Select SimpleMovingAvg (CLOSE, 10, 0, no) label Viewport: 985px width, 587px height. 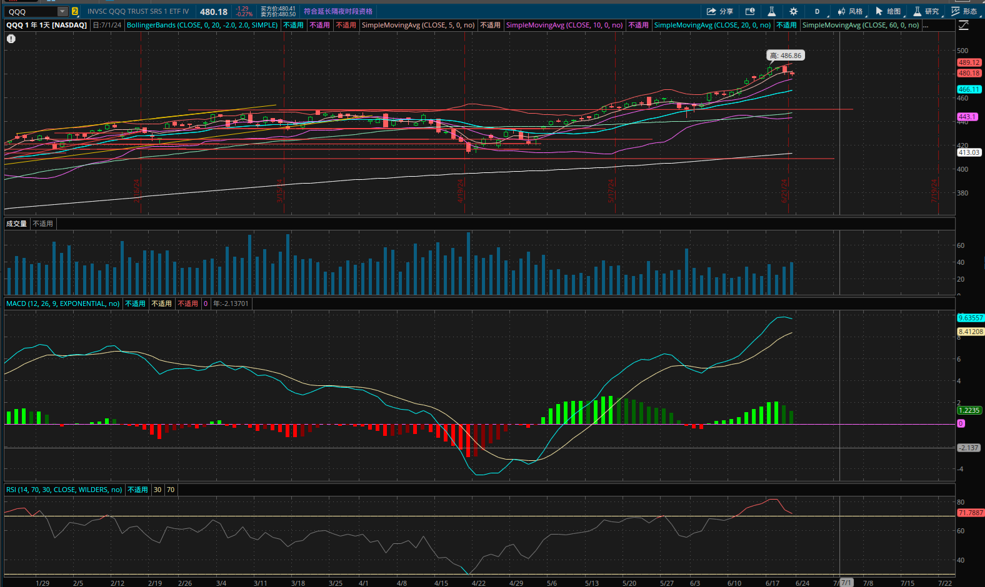click(564, 25)
